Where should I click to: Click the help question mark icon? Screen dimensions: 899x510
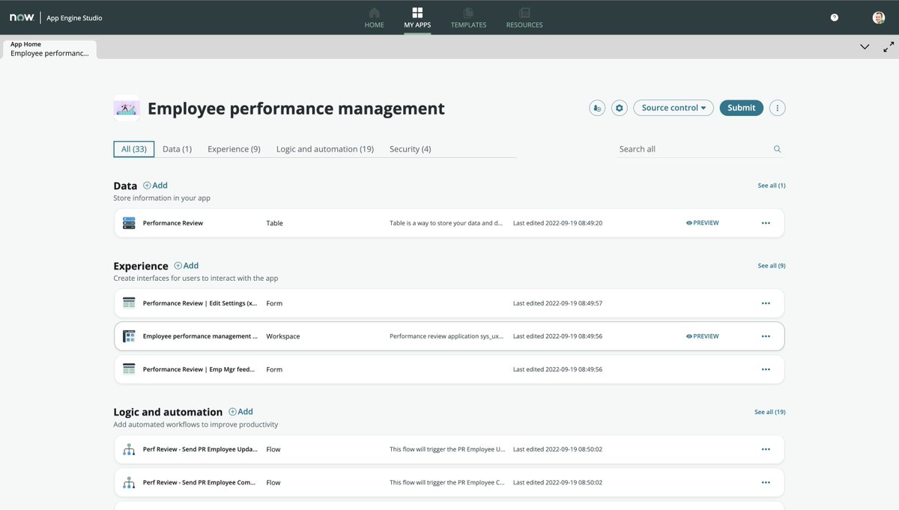pos(835,17)
